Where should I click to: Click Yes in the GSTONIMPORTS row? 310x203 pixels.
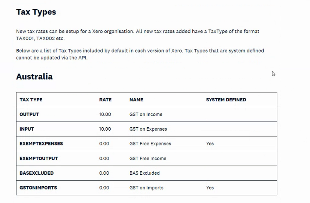pyautogui.click(x=210, y=188)
